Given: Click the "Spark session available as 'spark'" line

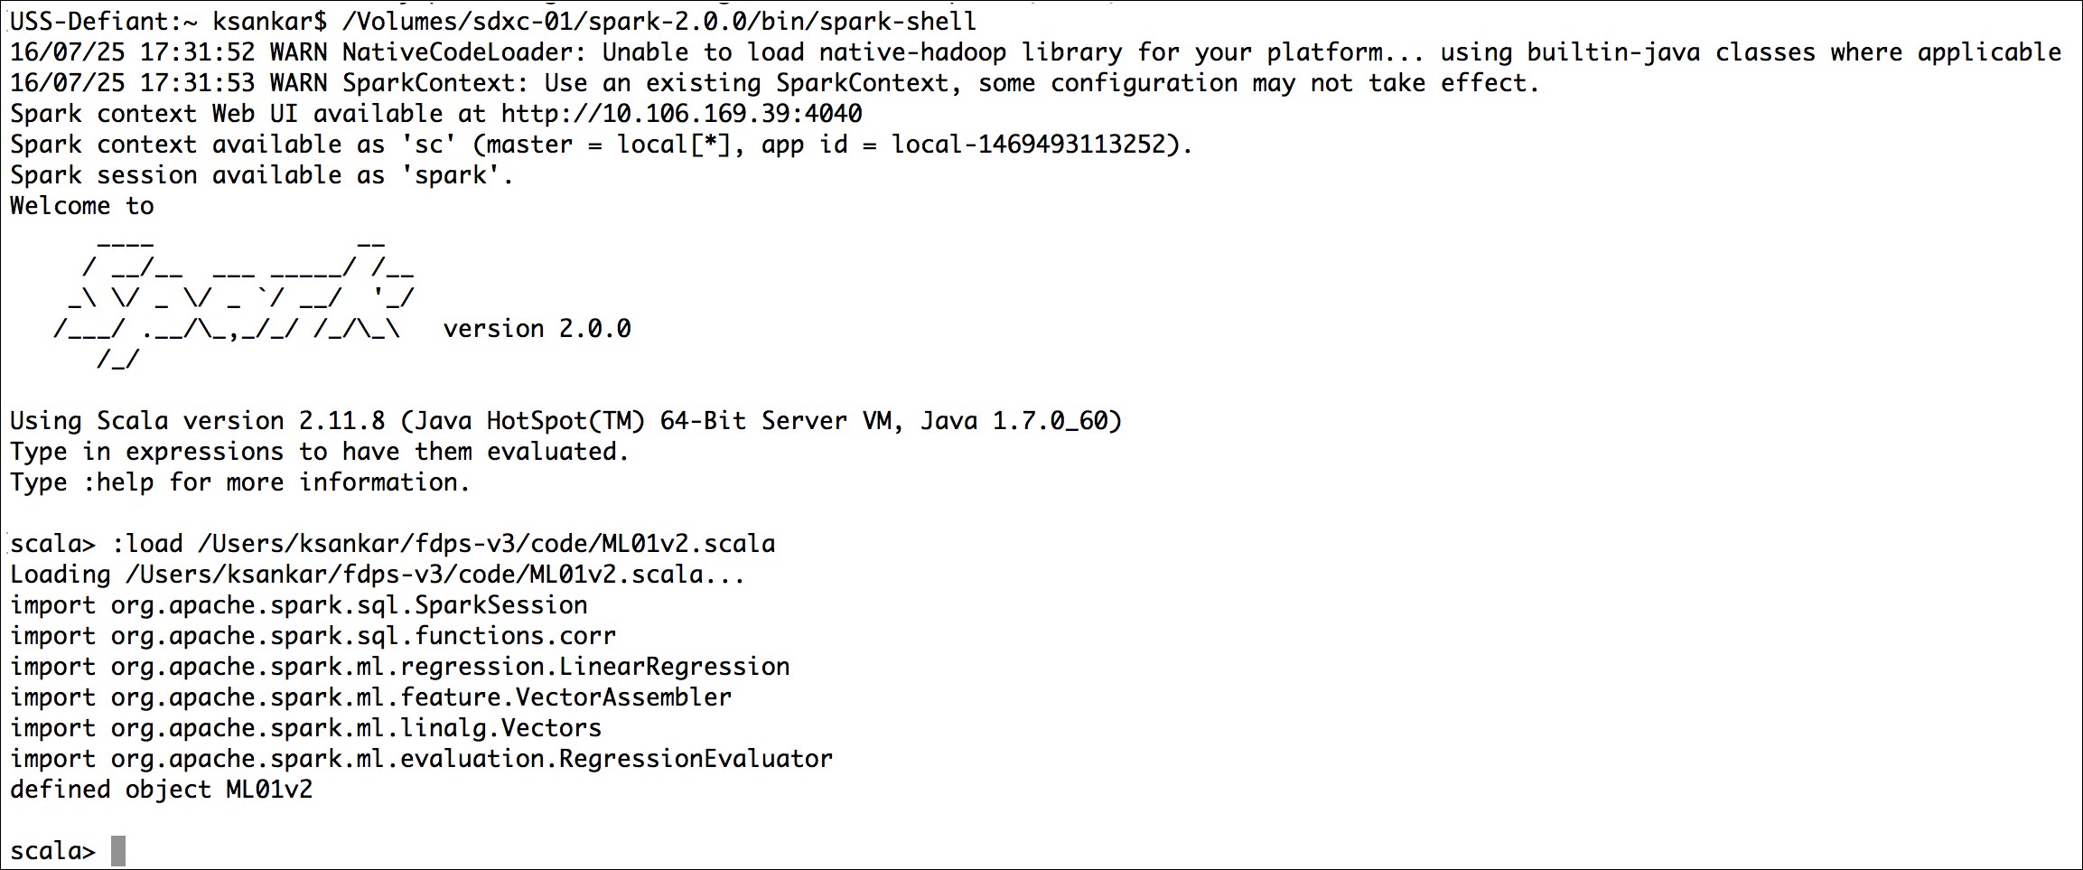Looking at the screenshot, I should click(x=262, y=175).
